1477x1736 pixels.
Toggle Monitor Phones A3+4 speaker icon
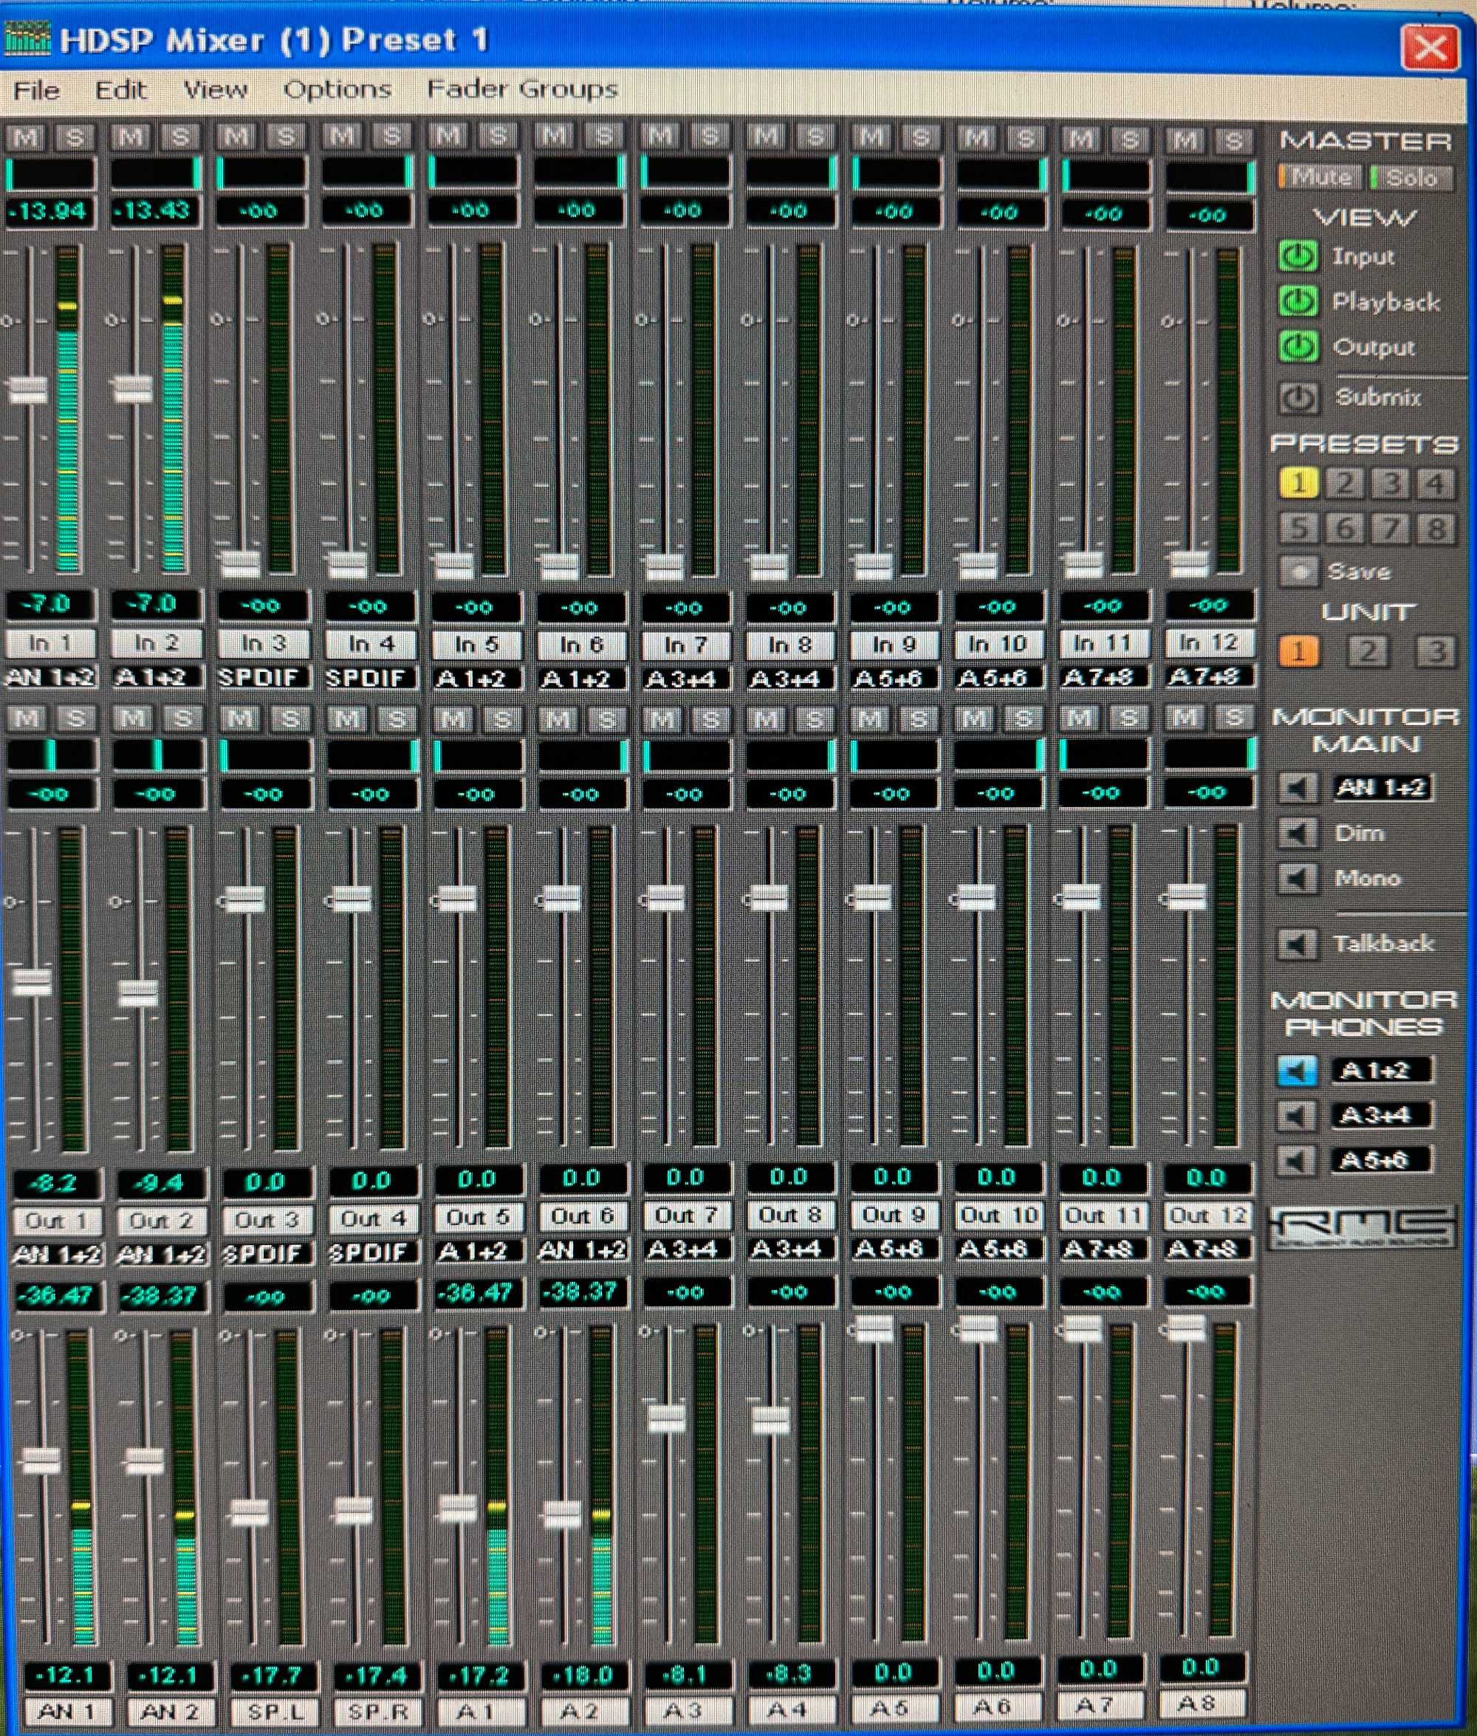pos(1296,1116)
